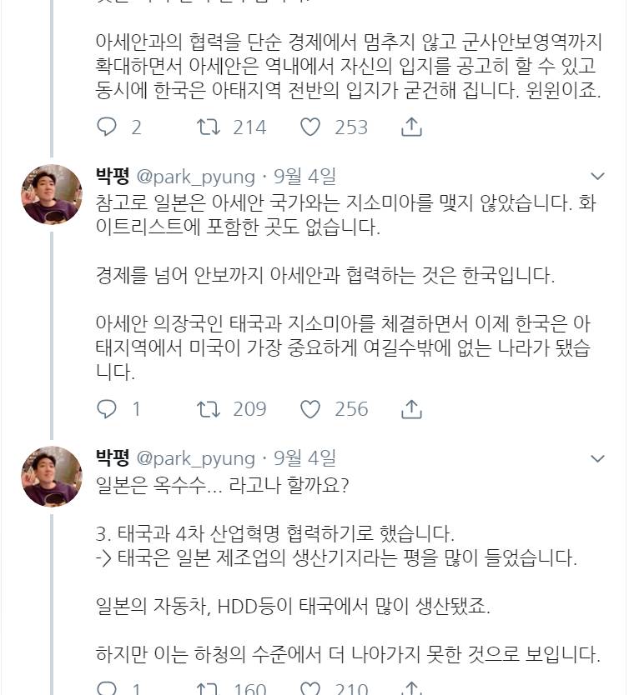Open the dropdown caret on the bottom tweet

click(597, 458)
